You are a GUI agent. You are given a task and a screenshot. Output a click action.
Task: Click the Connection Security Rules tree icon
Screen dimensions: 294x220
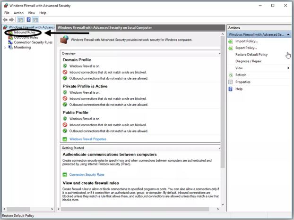click(10, 42)
